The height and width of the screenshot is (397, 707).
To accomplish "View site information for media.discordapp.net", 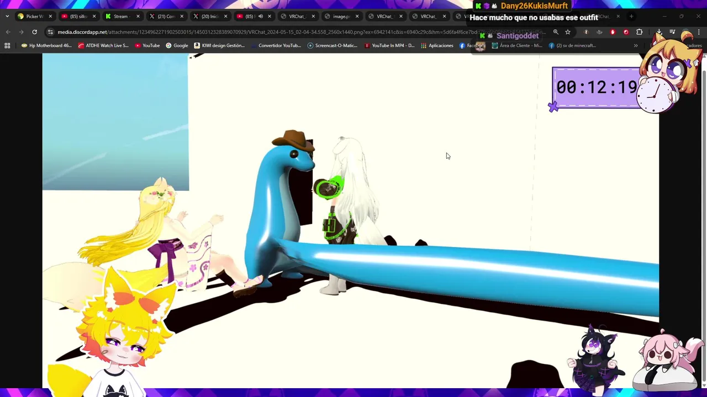I will coord(50,32).
